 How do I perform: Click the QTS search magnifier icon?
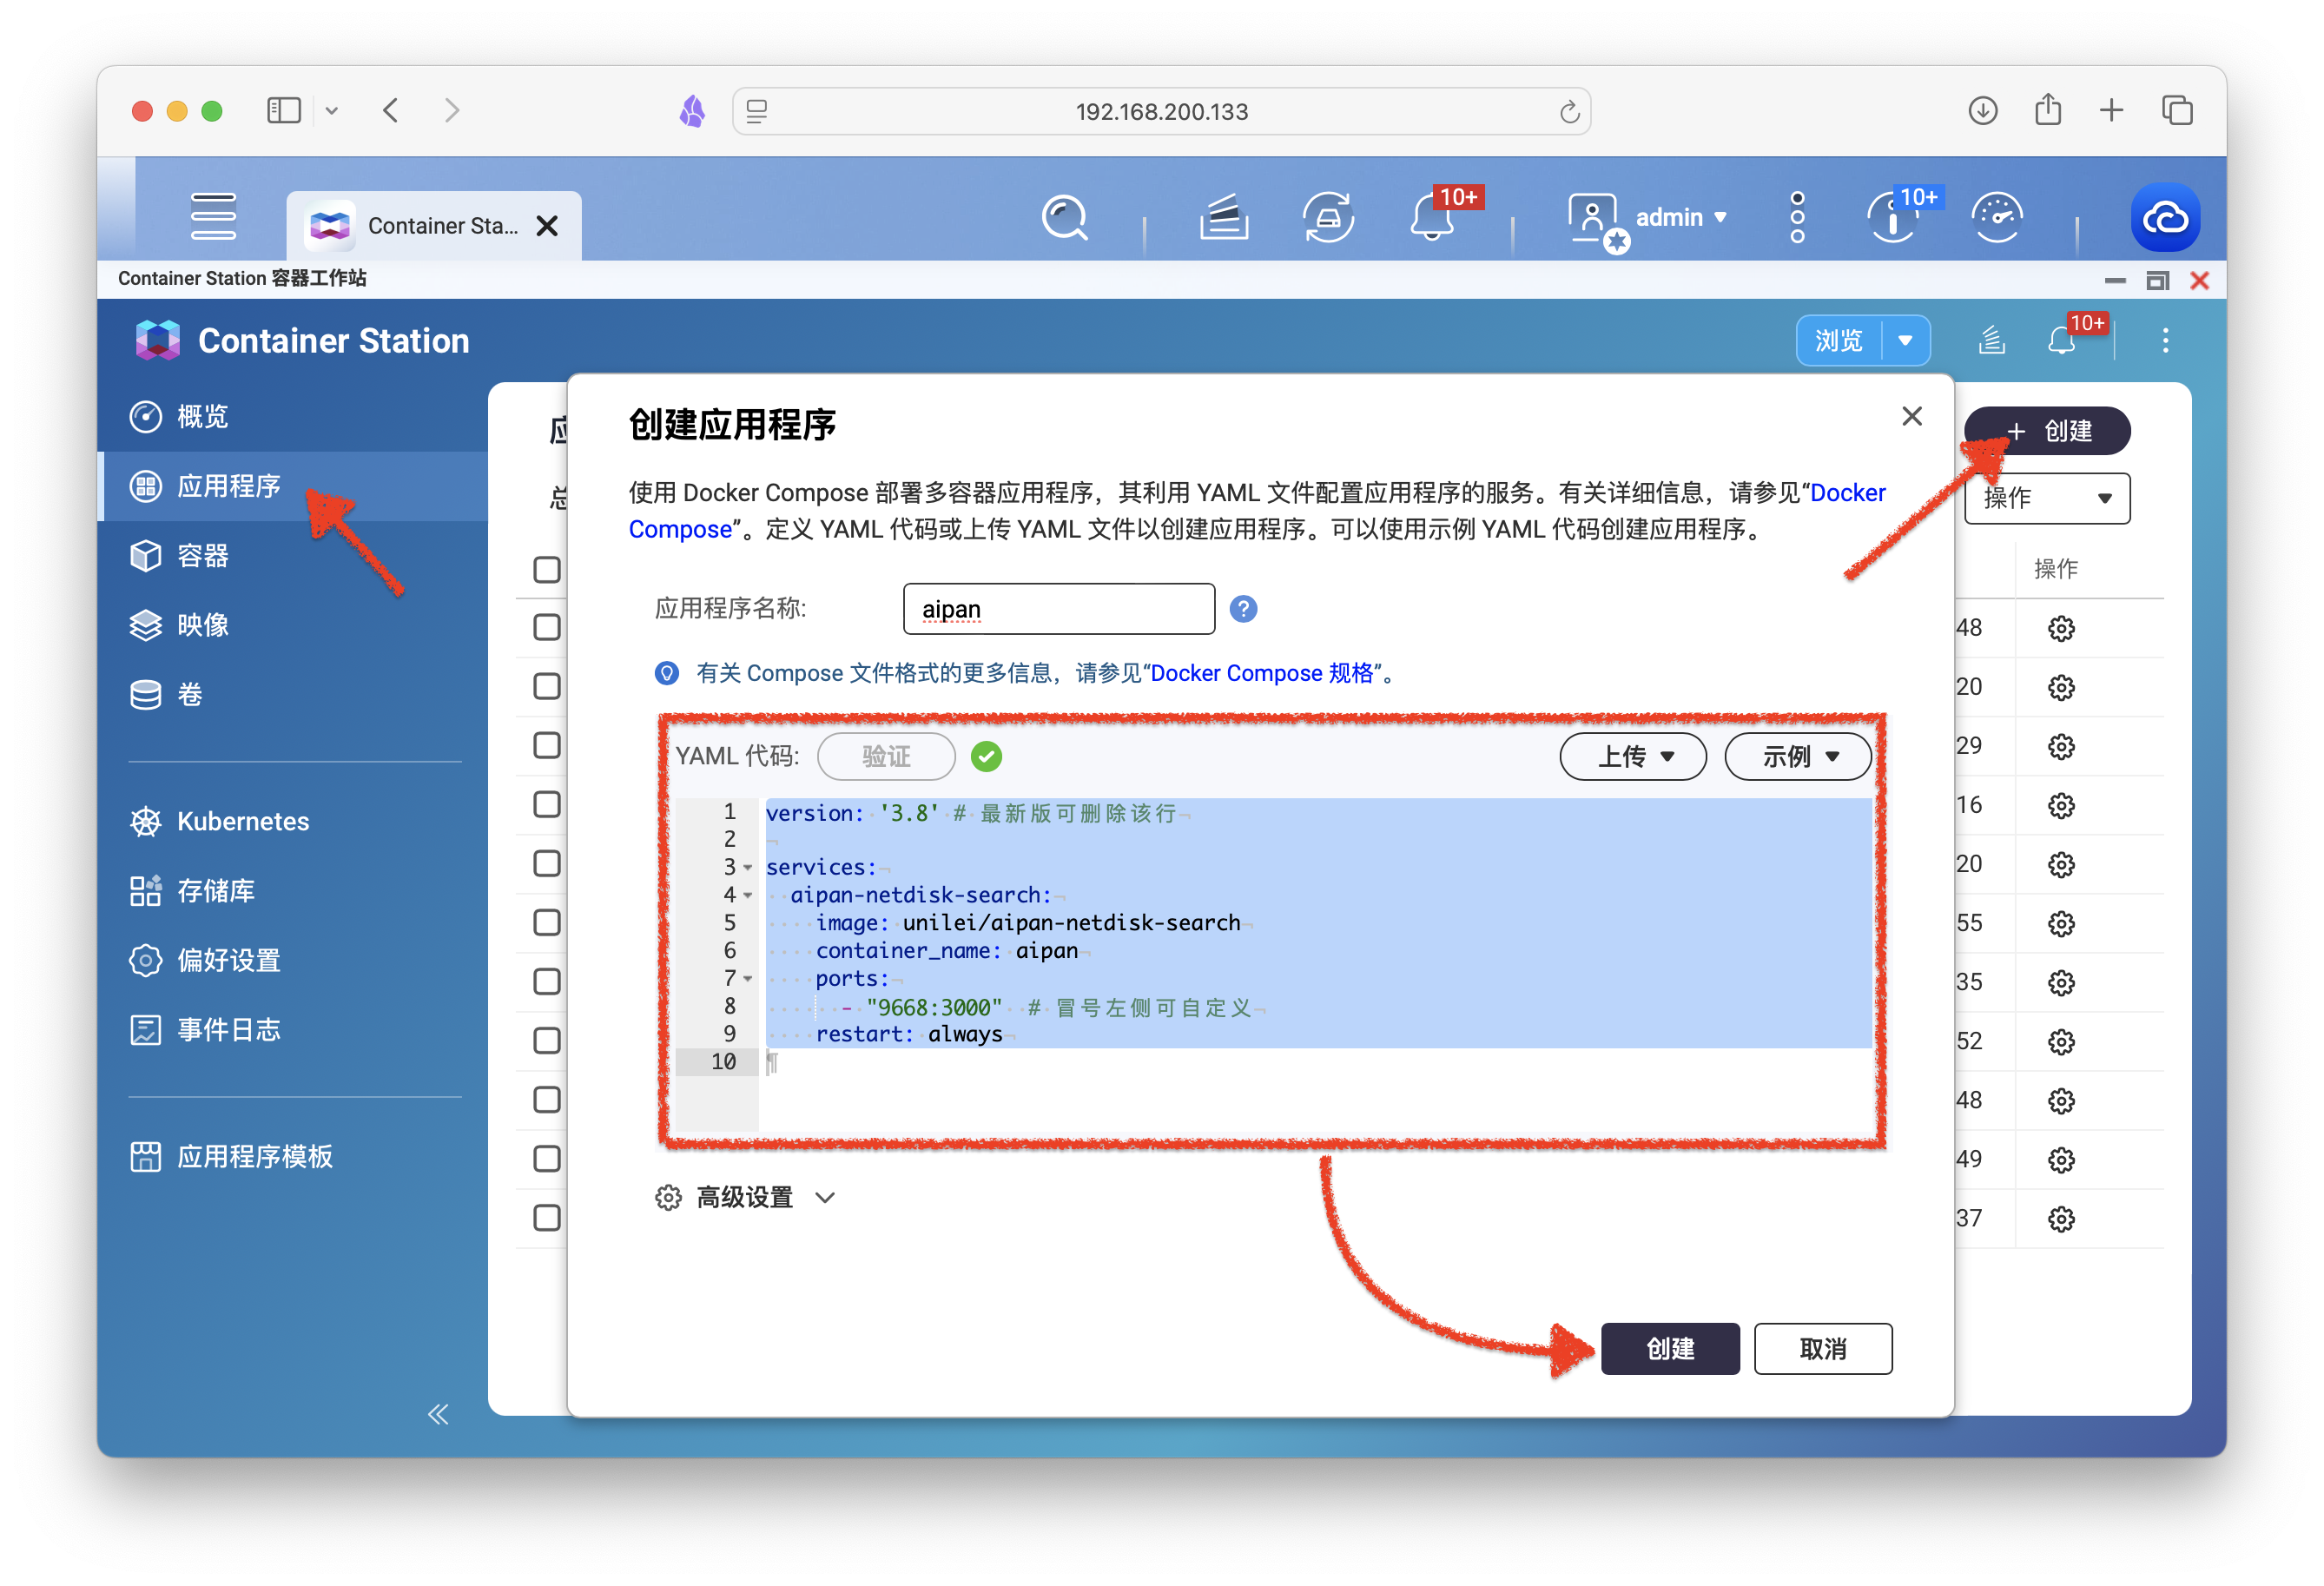point(1064,217)
